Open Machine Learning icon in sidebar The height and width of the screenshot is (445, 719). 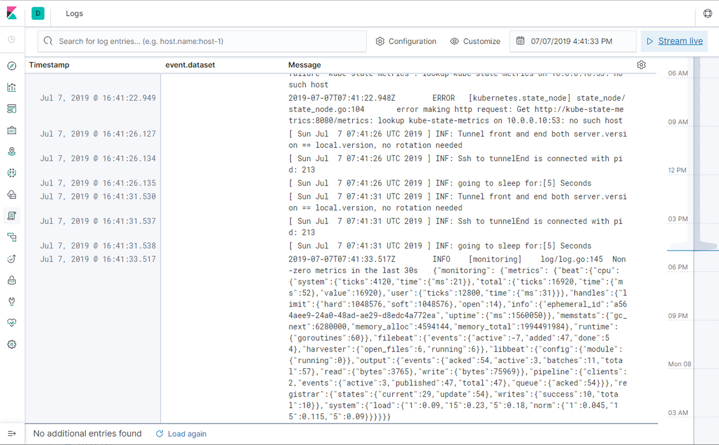point(12,172)
